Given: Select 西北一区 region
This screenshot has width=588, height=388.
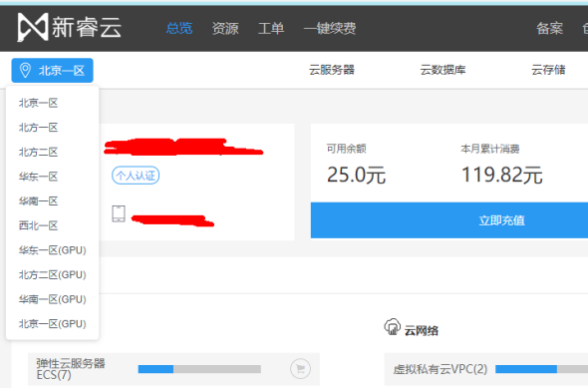Looking at the screenshot, I should point(38,225).
